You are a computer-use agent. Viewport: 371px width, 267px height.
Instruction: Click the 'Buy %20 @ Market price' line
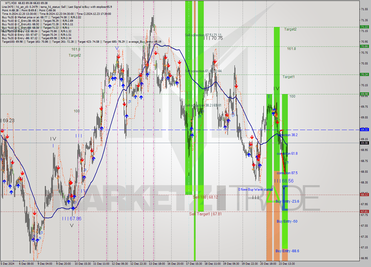[x=41, y=17]
